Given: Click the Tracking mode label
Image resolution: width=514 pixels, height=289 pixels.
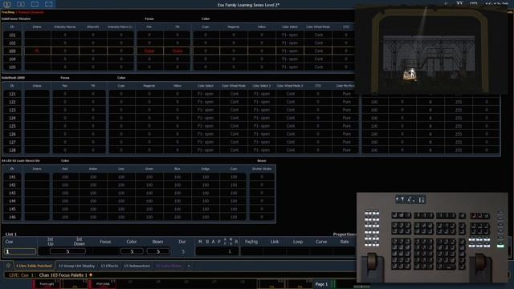Looking at the screenshot, I should (x=8, y=12).
